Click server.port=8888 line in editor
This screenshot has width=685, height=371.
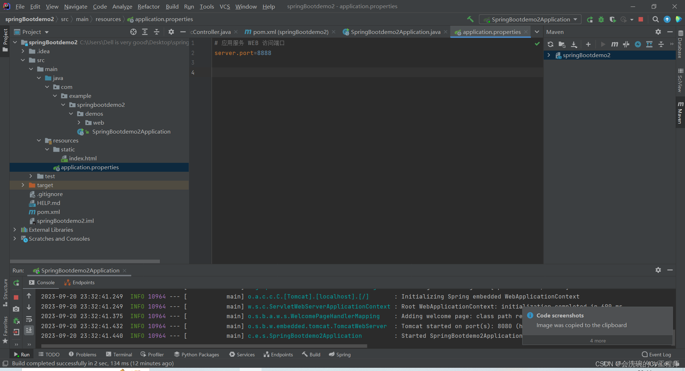(243, 53)
